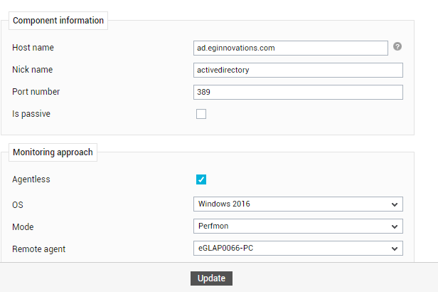The height and width of the screenshot is (292, 438).
Task: Select the Port number field with 389
Action: coord(298,93)
